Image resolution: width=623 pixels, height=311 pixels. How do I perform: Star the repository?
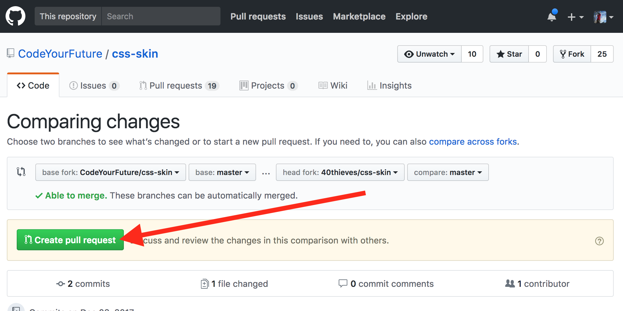509,54
